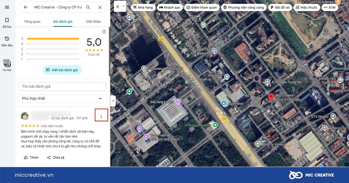349x183 pixels.
Task: Open the Hà Nội recent place thumbnail
Action: tap(7, 65)
